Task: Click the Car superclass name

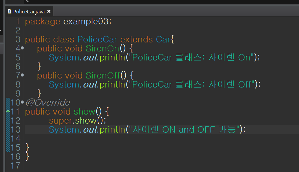Action: [163, 39]
